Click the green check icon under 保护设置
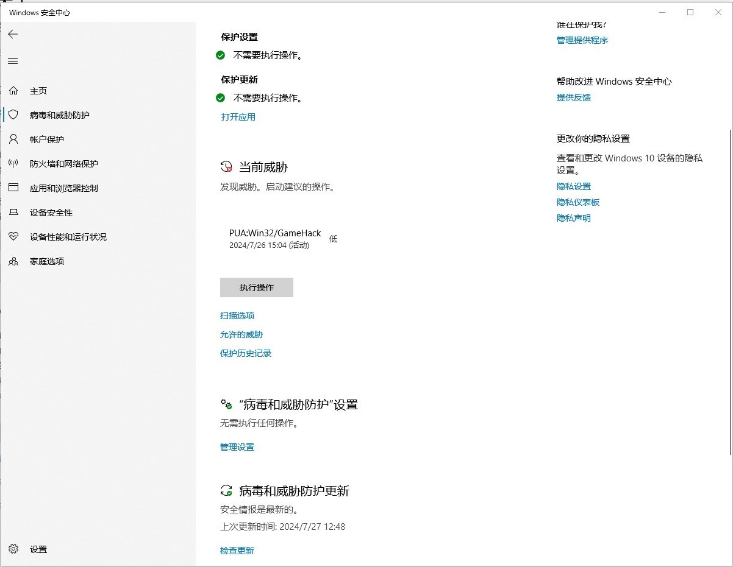The height and width of the screenshot is (567, 733). click(221, 55)
